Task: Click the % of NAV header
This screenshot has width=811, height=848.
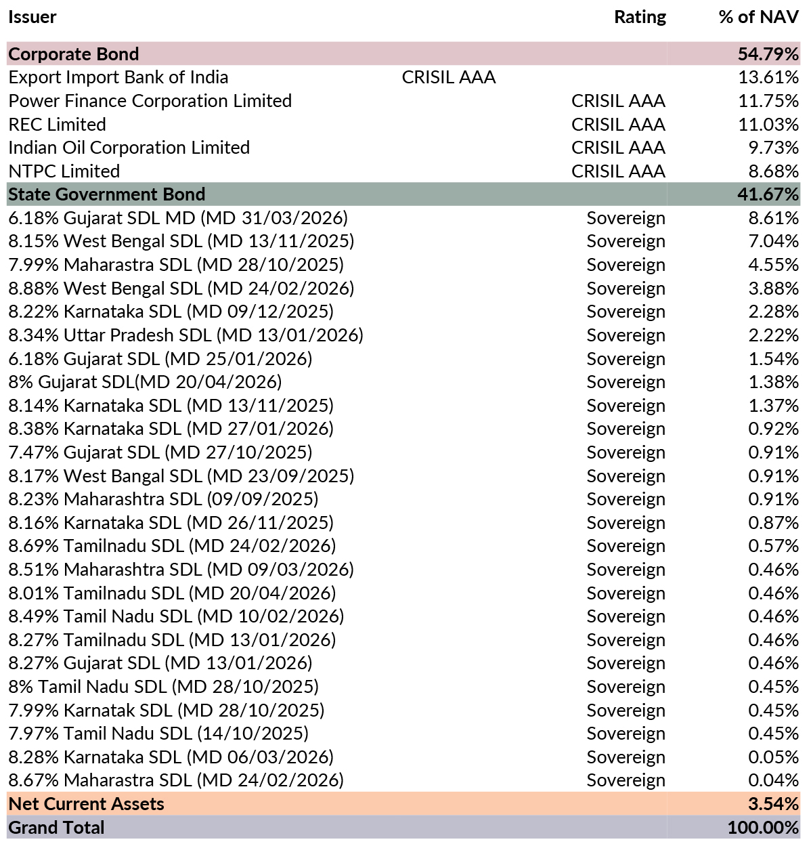Action: [x=758, y=17]
